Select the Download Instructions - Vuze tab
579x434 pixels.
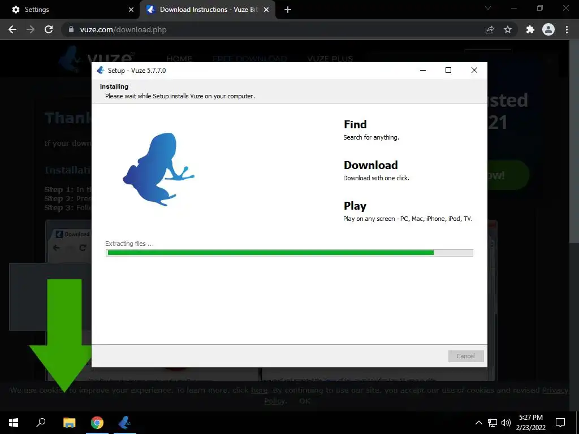pos(208,10)
